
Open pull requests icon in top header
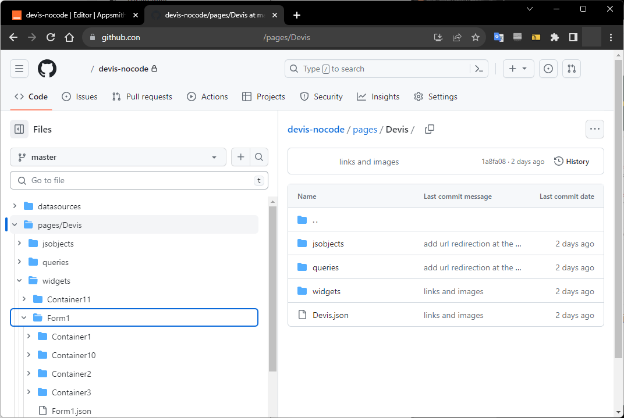(x=572, y=69)
